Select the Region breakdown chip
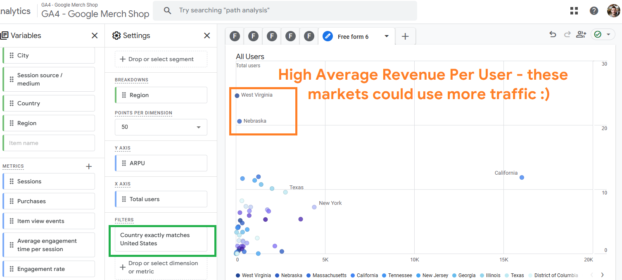 pos(161,95)
